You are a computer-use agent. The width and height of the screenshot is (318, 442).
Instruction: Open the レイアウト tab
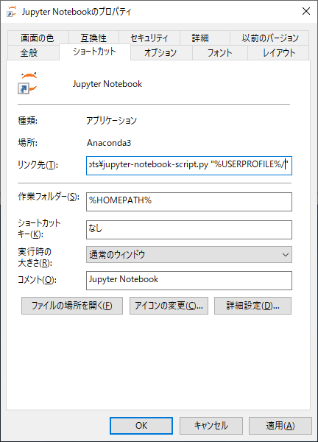(x=279, y=52)
